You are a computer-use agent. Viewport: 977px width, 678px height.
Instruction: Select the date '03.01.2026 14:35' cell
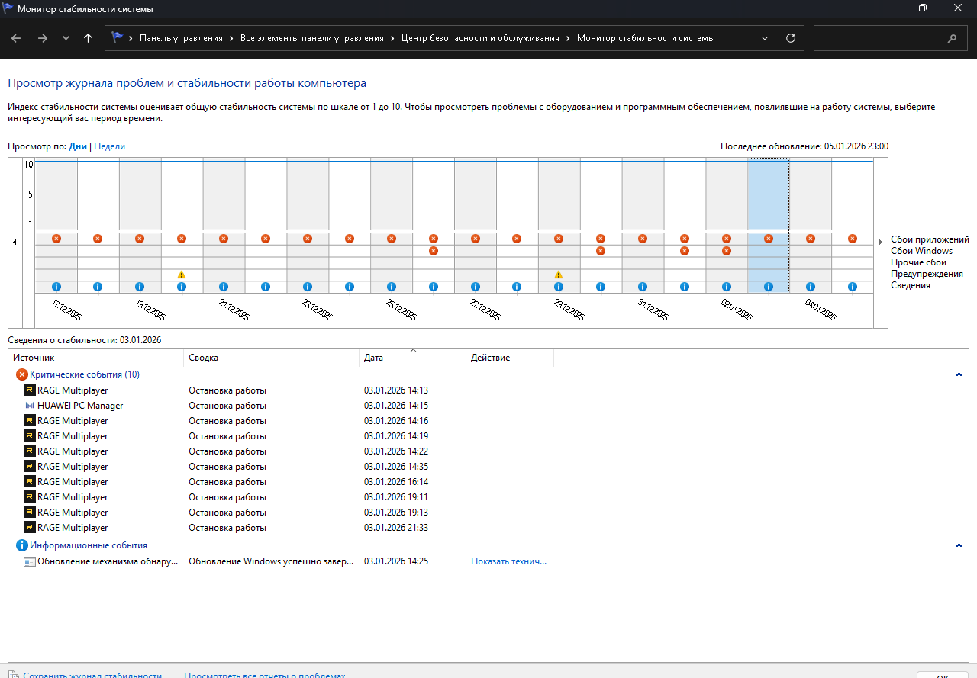click(x=396, y=467)
